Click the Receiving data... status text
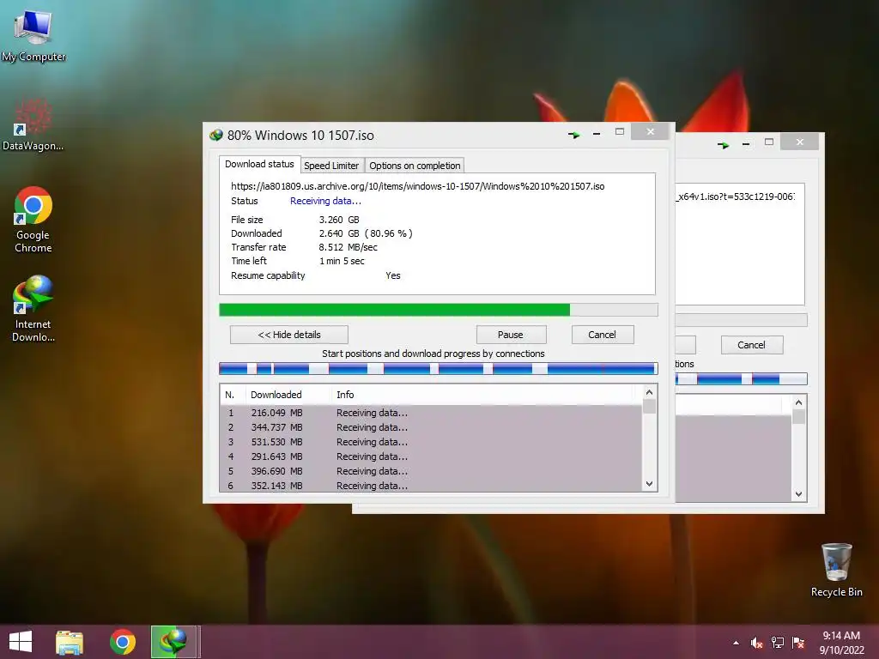 coord(325,201)
